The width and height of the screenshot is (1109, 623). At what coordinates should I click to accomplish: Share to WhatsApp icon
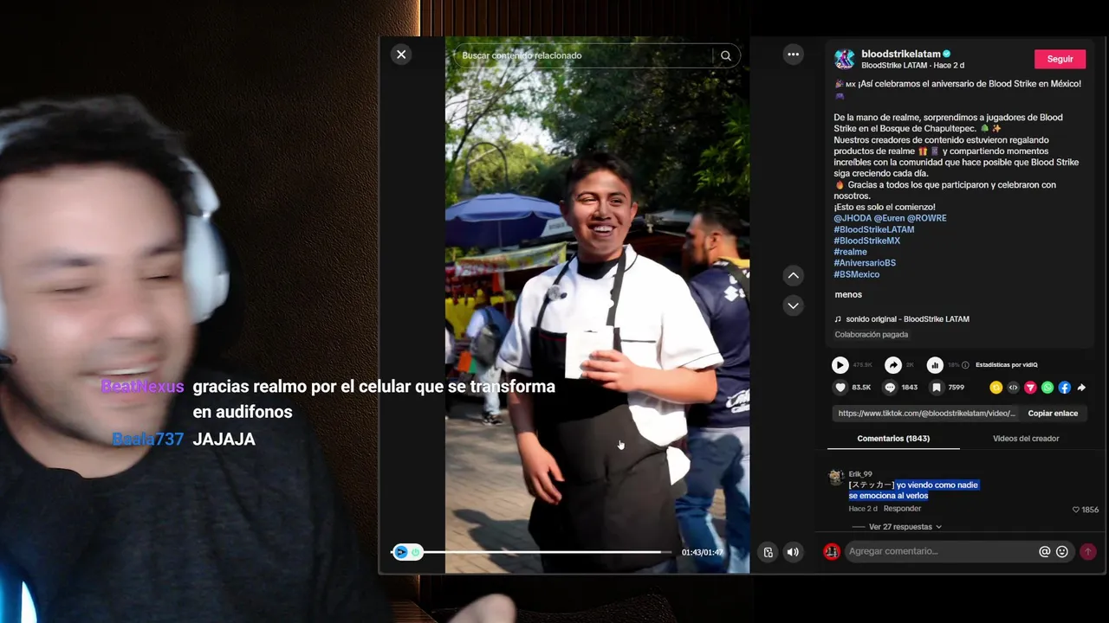pos(1047,388)
